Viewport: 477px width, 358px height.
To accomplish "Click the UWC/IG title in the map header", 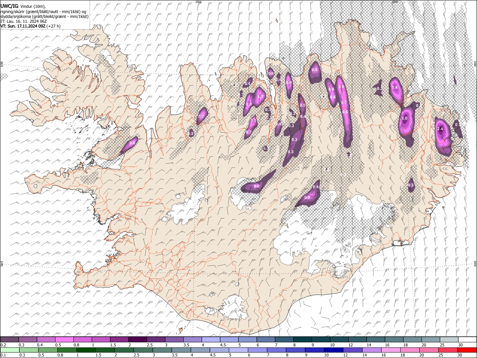I will (x=9, y=6).
